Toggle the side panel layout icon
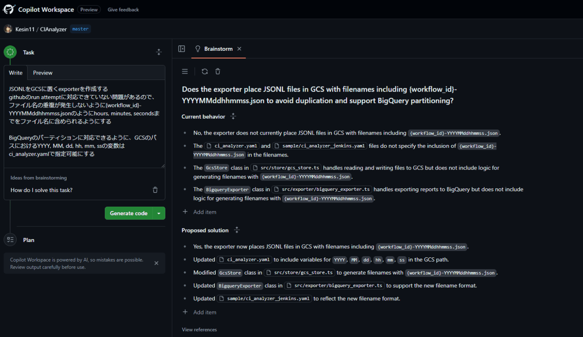The height and width of the screenshot is (337, 583). [x=182, y=49]
